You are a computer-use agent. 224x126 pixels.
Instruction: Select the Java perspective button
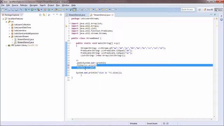218,9
